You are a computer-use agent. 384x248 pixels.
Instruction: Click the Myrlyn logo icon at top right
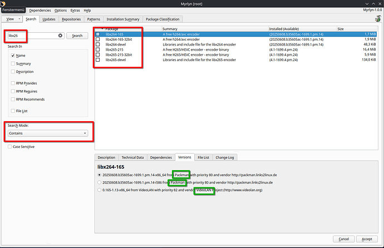click(x=378, y=18)
